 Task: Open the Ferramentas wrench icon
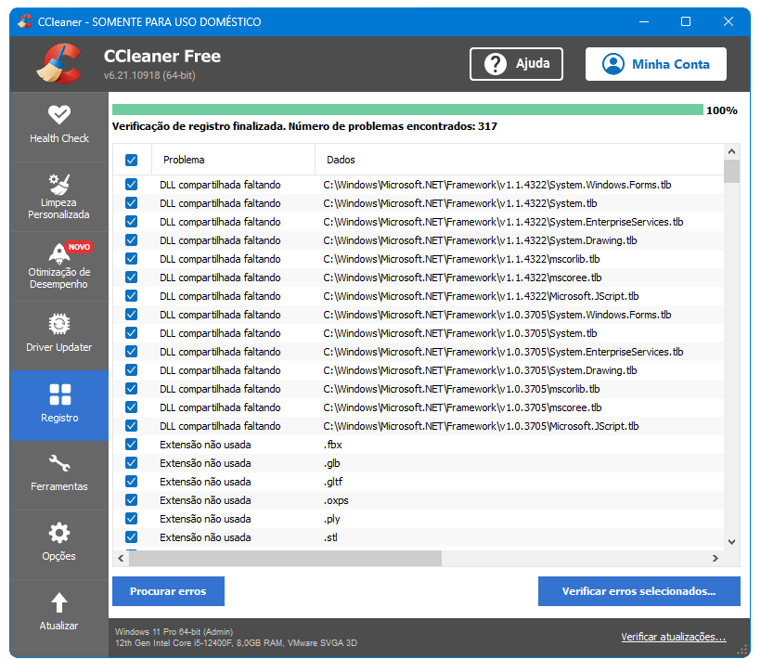pyautogui.click(x=59, y=463)
